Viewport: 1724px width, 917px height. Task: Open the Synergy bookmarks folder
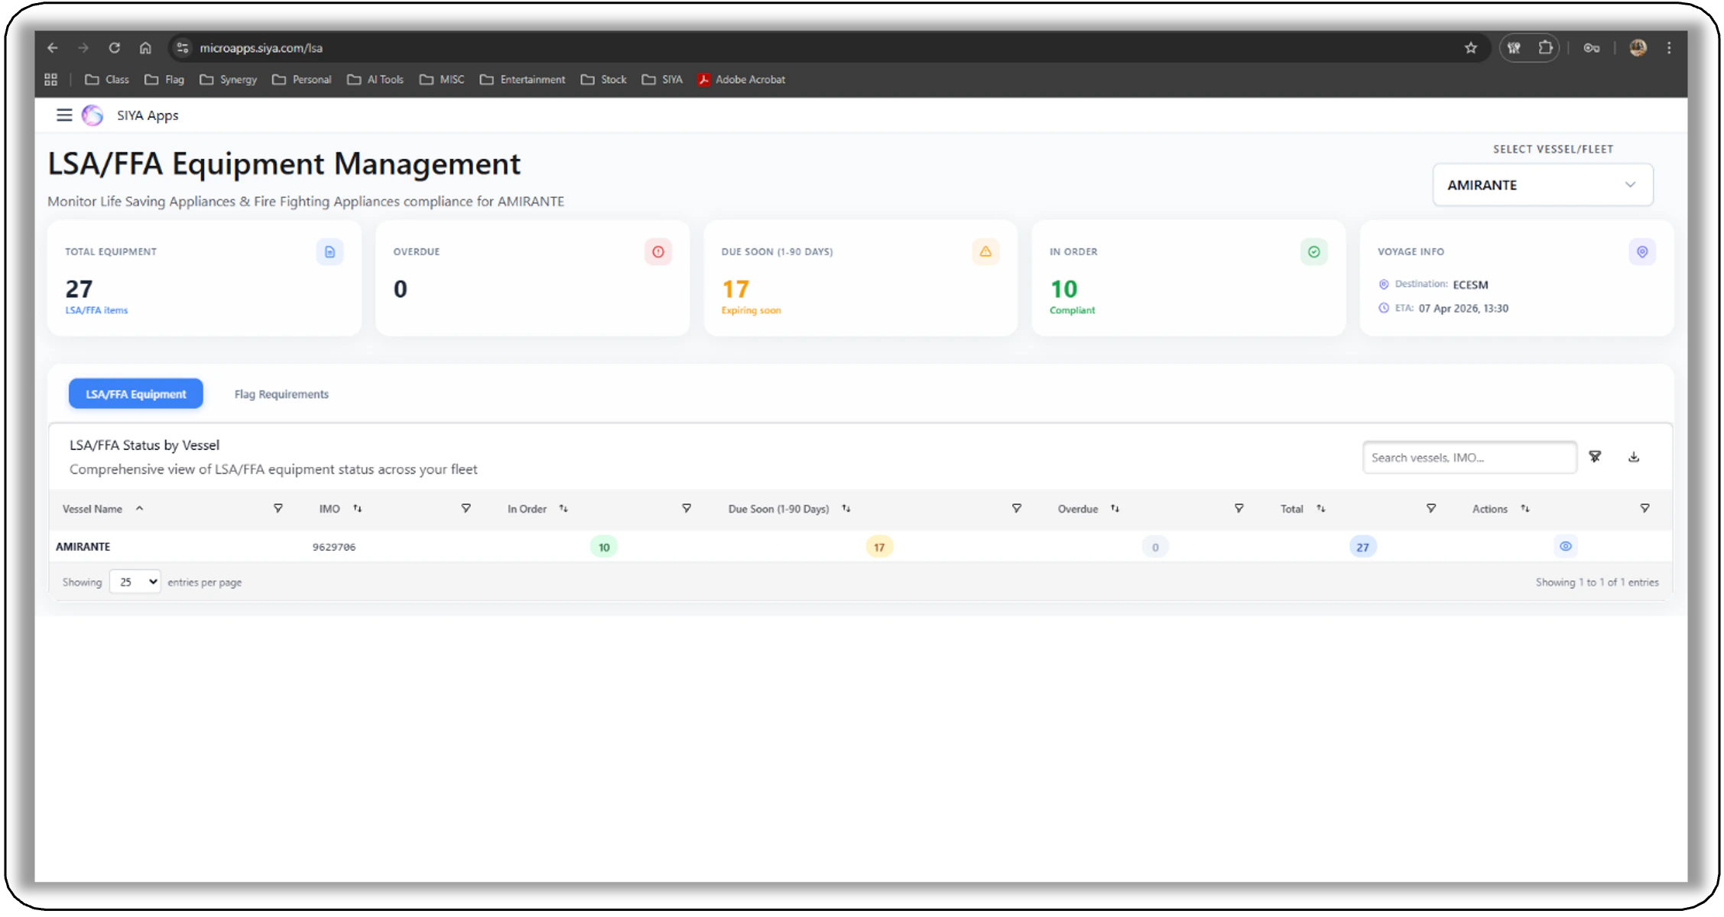coord(229,79)
